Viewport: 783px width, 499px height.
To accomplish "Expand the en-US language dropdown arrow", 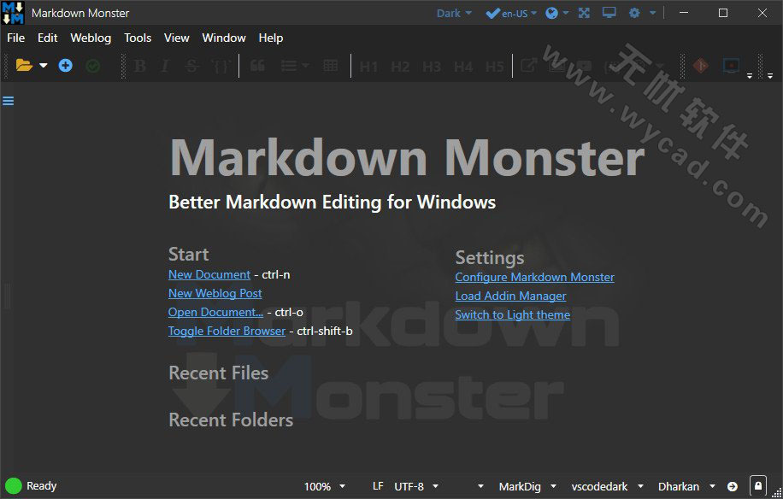I will [533, 13].
